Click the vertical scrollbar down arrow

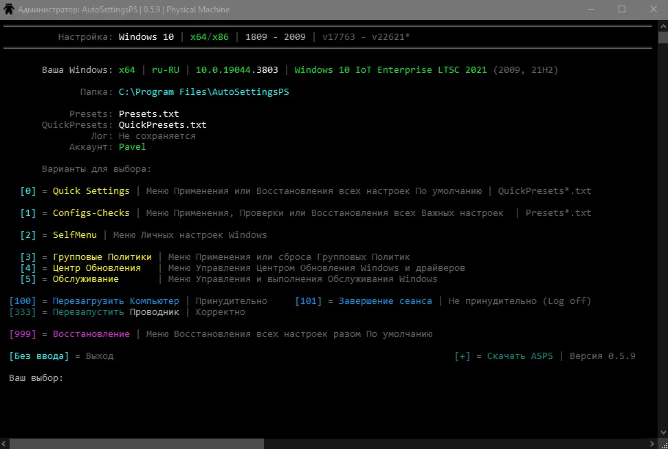coord(663,432)
